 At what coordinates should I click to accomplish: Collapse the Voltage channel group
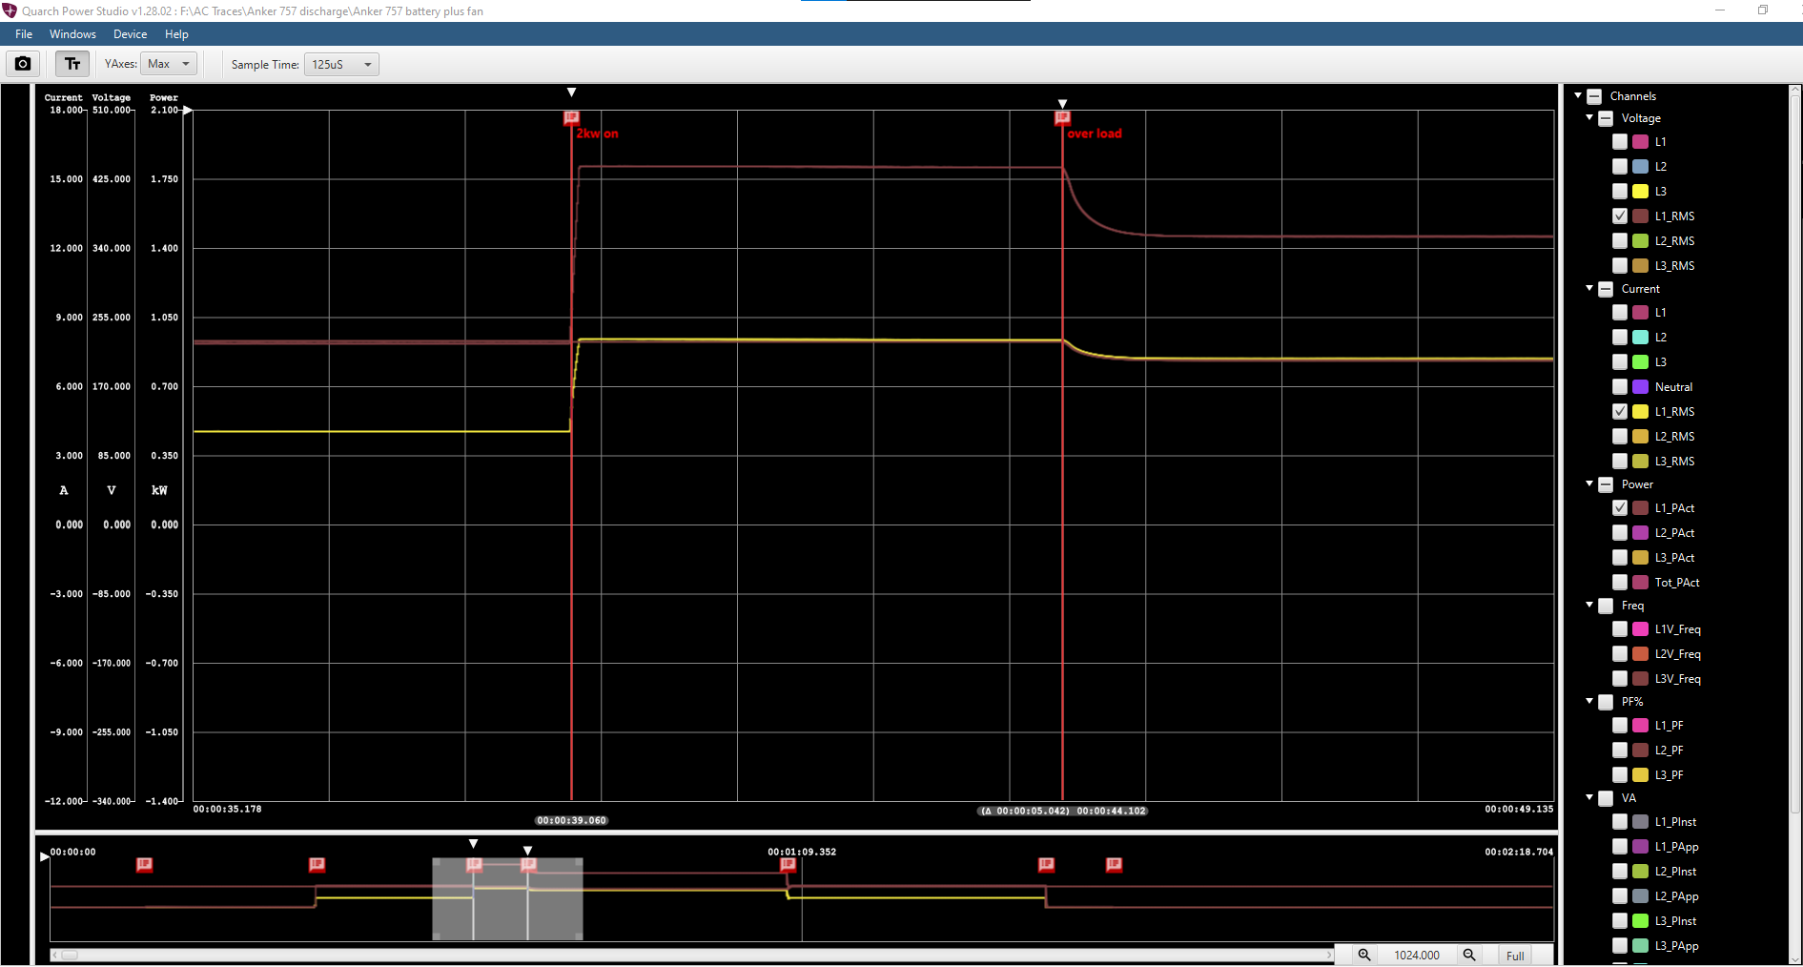pyautogui.click(x=1589, y=117)
